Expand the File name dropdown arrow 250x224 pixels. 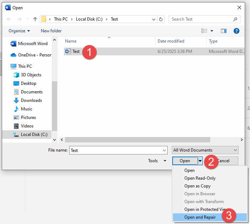[x=164, y=151]
